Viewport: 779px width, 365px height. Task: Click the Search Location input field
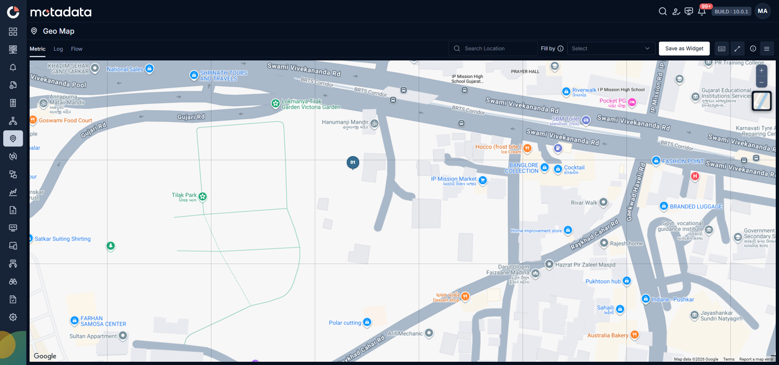pyautogui.click(x=493, y=49)
